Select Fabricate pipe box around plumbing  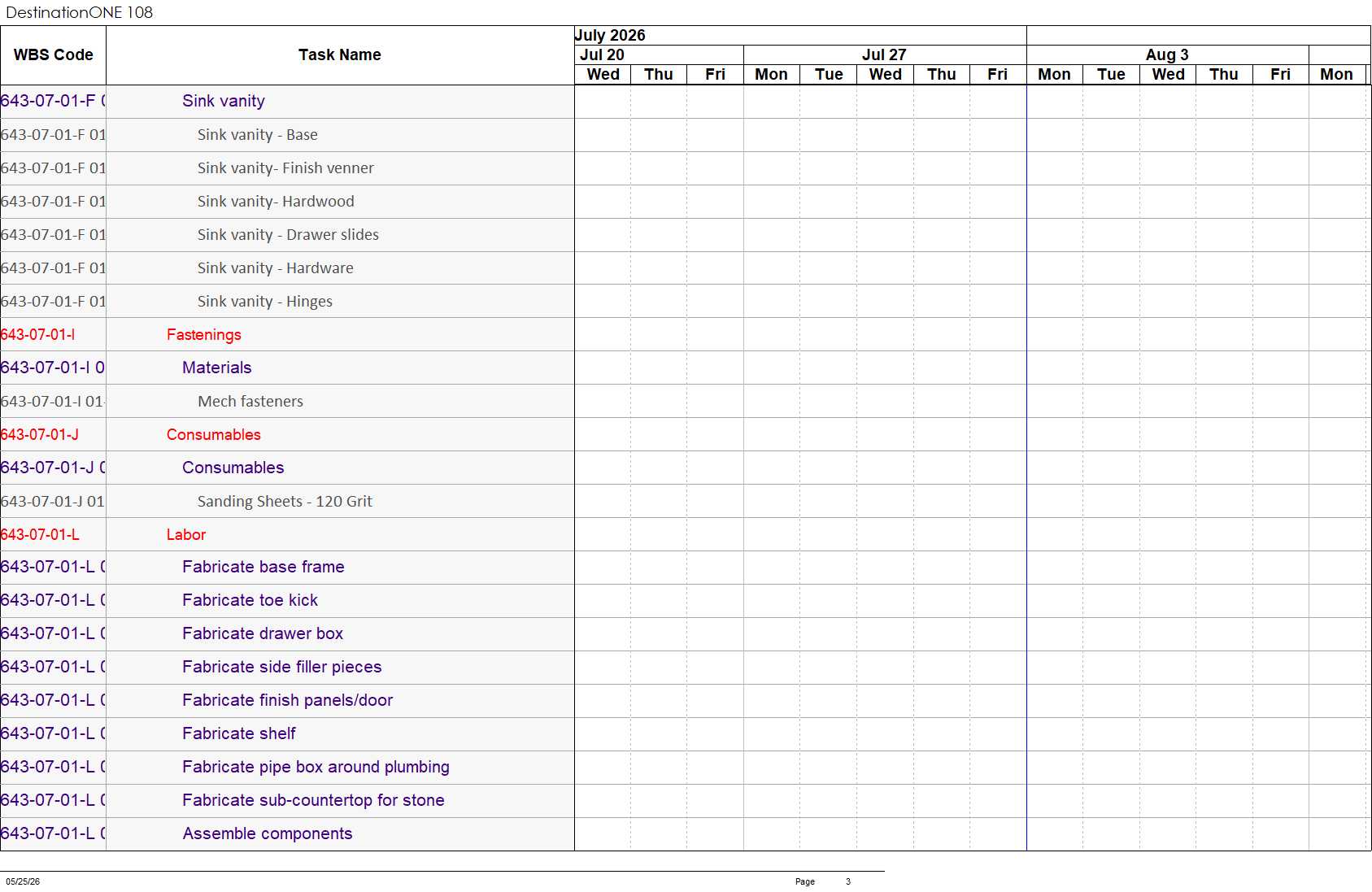[316, 767]
